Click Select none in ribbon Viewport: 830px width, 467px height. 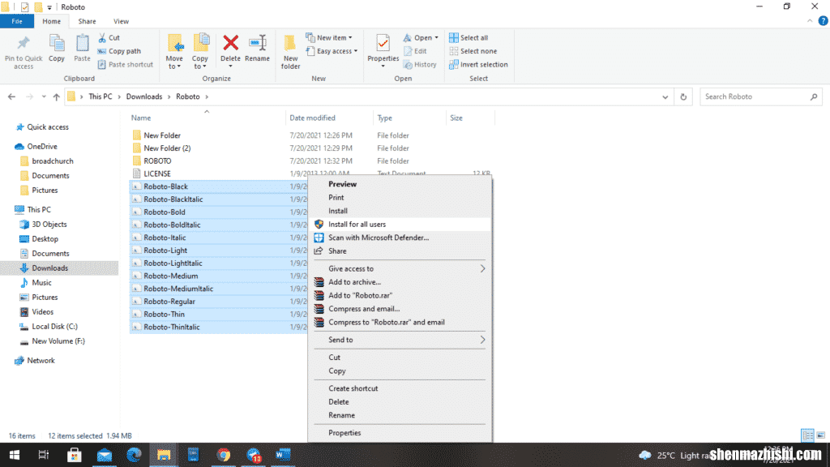[x=473, y=51]
